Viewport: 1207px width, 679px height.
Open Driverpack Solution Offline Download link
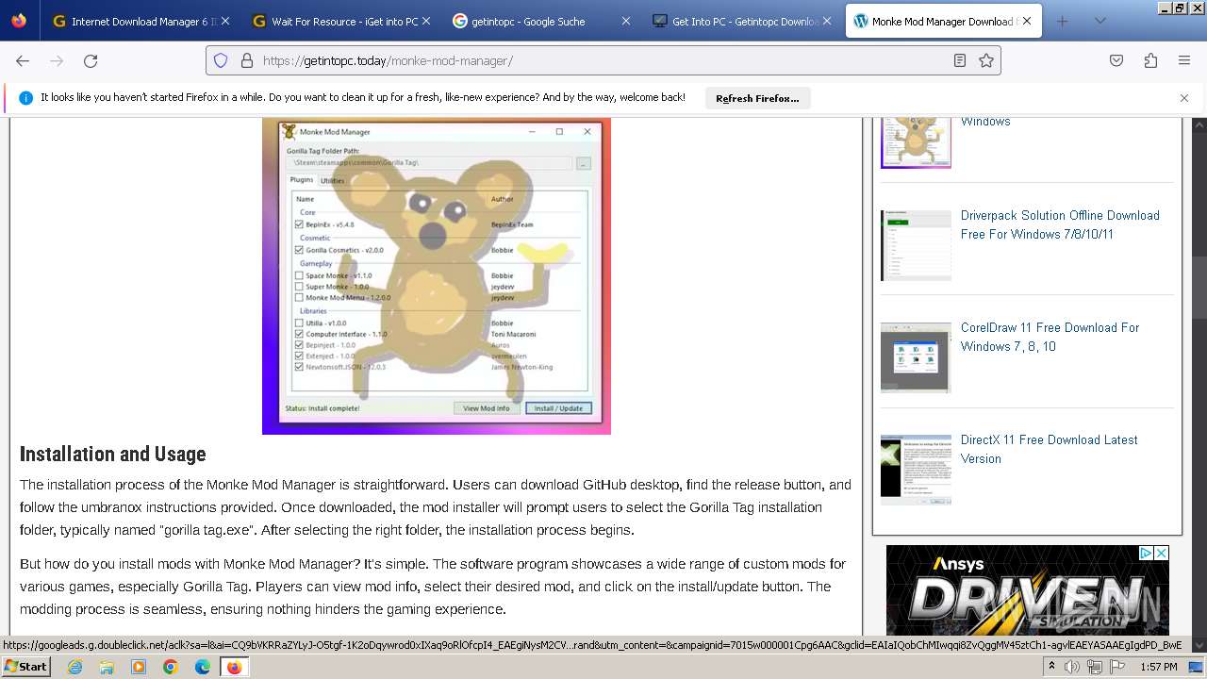coord(1060,224)
